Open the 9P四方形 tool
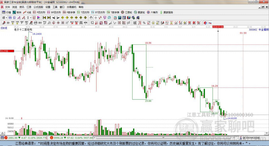 pyautogui.click(x=54, y=12)
